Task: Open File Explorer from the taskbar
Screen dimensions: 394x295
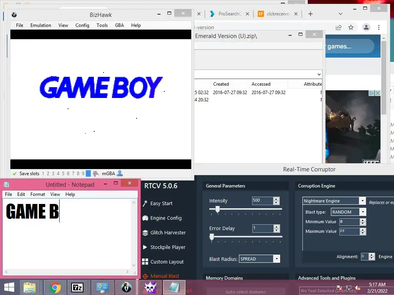Action: [x=29, y=287]
